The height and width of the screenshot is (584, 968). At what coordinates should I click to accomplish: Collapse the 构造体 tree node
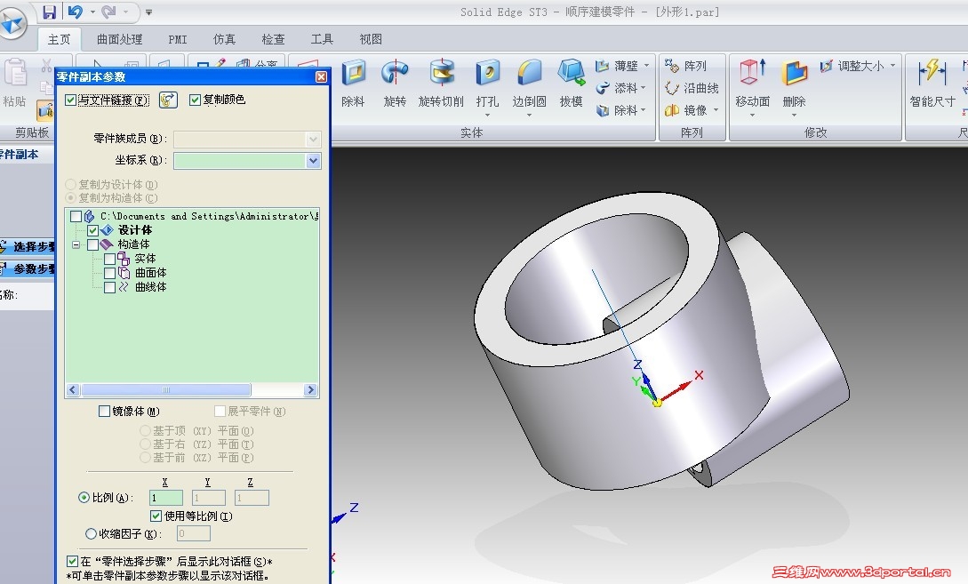click(x=76, y=244)
